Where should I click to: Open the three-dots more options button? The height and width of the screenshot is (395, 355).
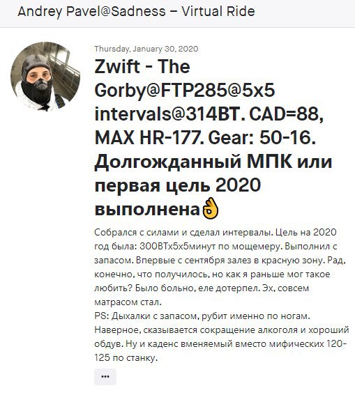(x=105, y=377)
